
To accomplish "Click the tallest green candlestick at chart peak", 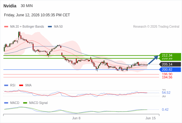I will [19, 35].
